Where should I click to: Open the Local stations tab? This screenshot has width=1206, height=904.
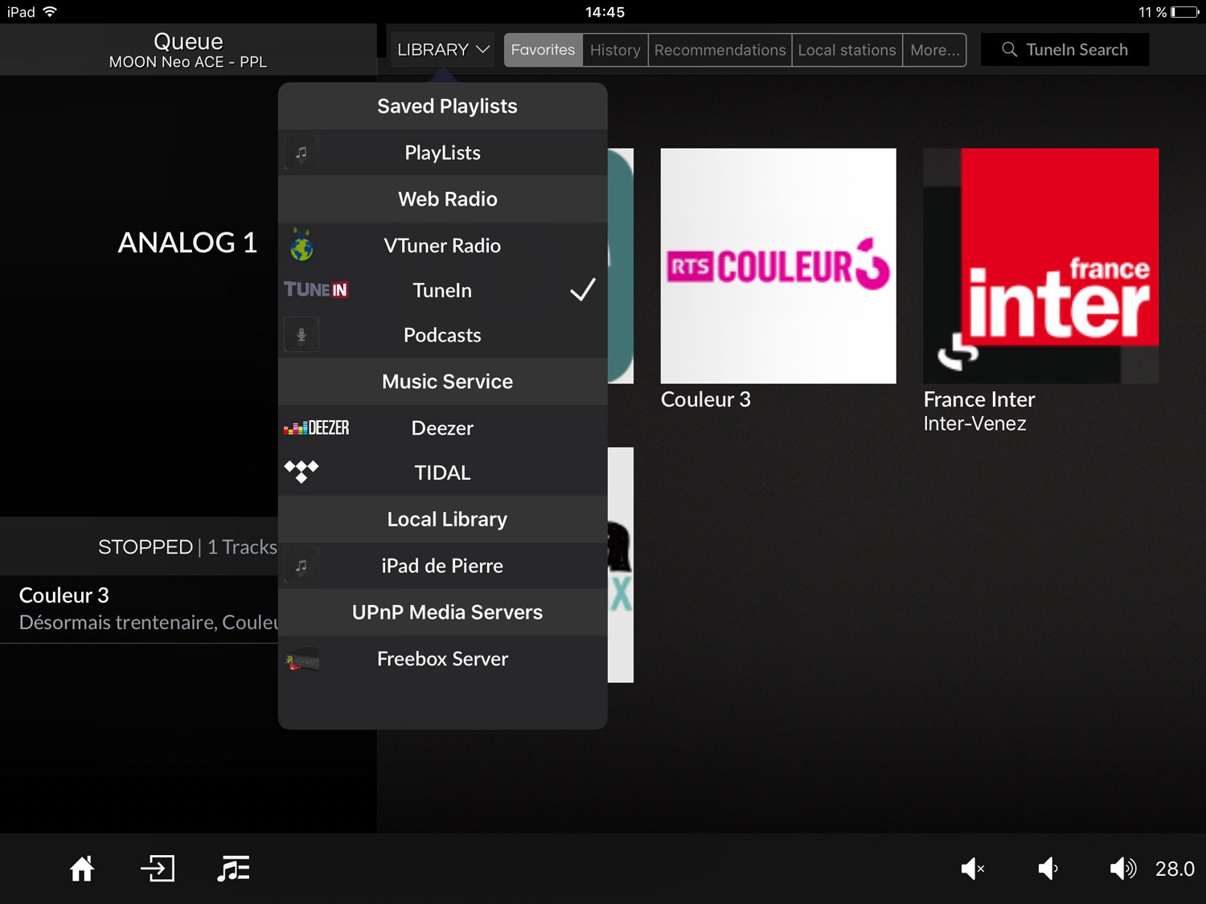(847, 50)
